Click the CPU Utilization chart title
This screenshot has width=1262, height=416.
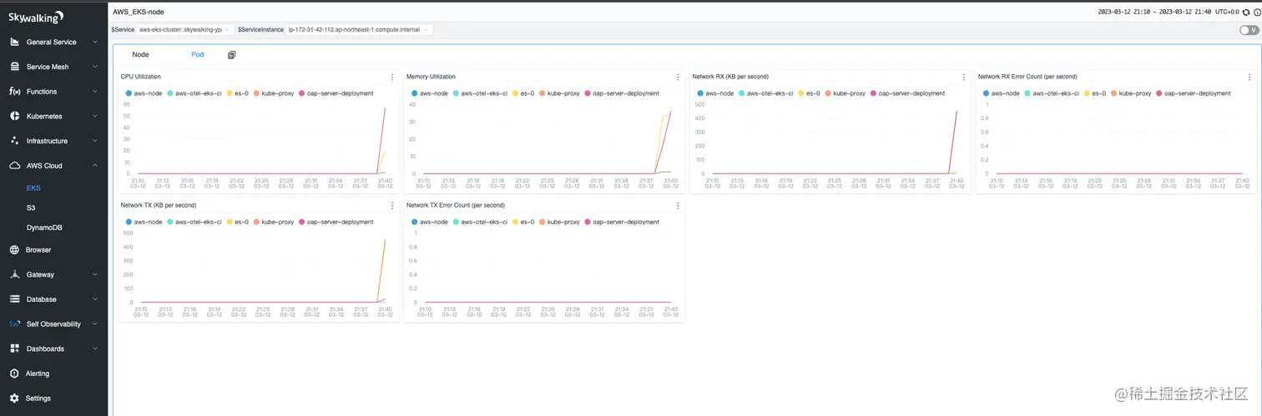tap(141, 77)
